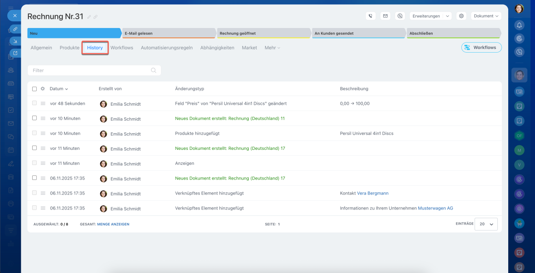Open the Vera Bergmann contact link
The height and width of the screenshot is (273, 535).
click(372, 193)
